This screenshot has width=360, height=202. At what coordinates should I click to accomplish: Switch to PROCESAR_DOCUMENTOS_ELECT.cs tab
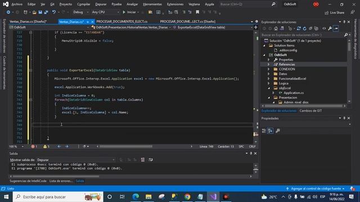point(121,21)
